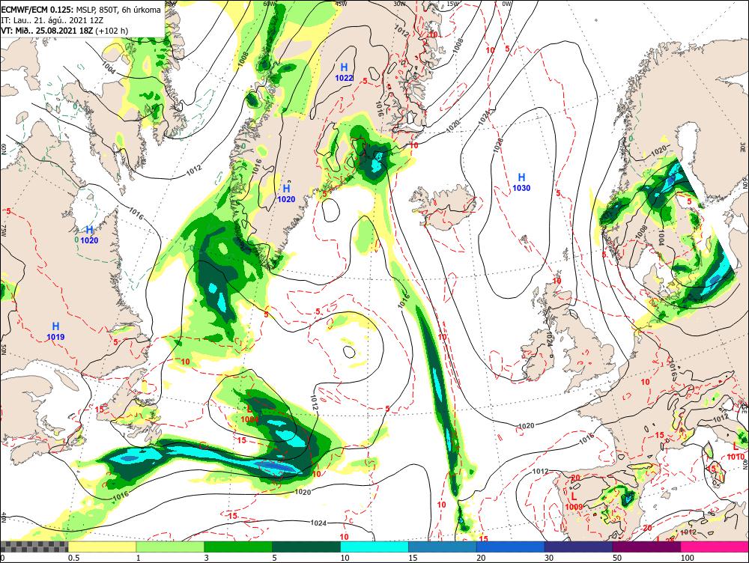This screenshot has height=563, width=749.
Task: Click the checkered gray 0–0.5 legend segment
Action: [x=34, y=547]
